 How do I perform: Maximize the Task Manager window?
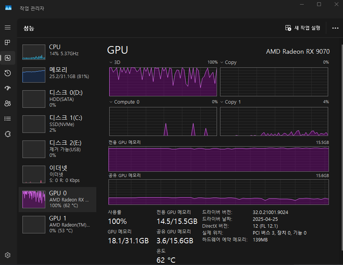coord(319,4)
